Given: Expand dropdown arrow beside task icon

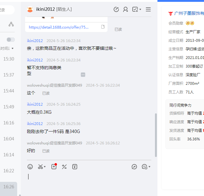Looking at the screenshot, I should point(140,10).
